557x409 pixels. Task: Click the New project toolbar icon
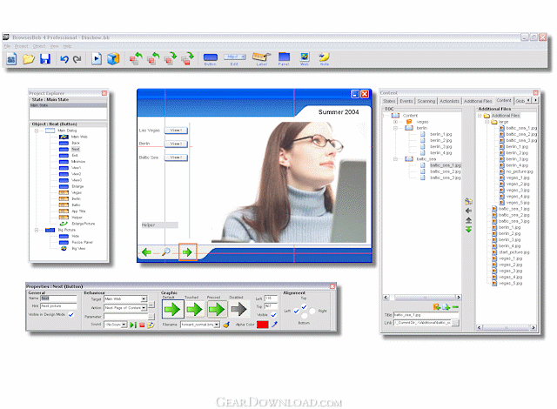[11, 59]
